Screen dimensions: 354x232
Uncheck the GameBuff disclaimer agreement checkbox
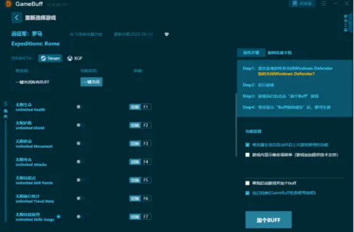click(247, 193)
